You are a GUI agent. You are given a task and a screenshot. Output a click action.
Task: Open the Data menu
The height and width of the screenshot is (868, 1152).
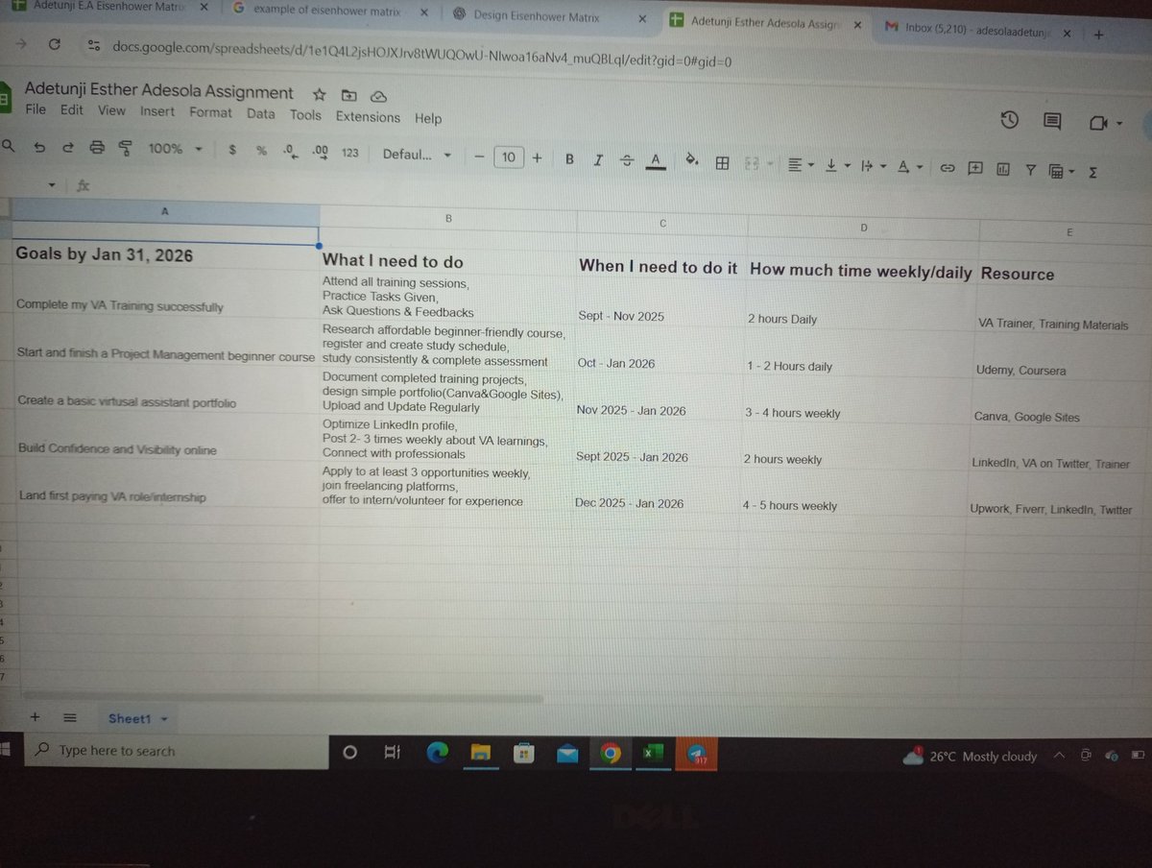tap(260, 113)
